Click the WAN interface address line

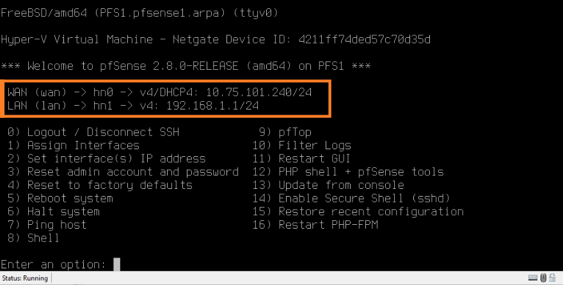[160, 92]
